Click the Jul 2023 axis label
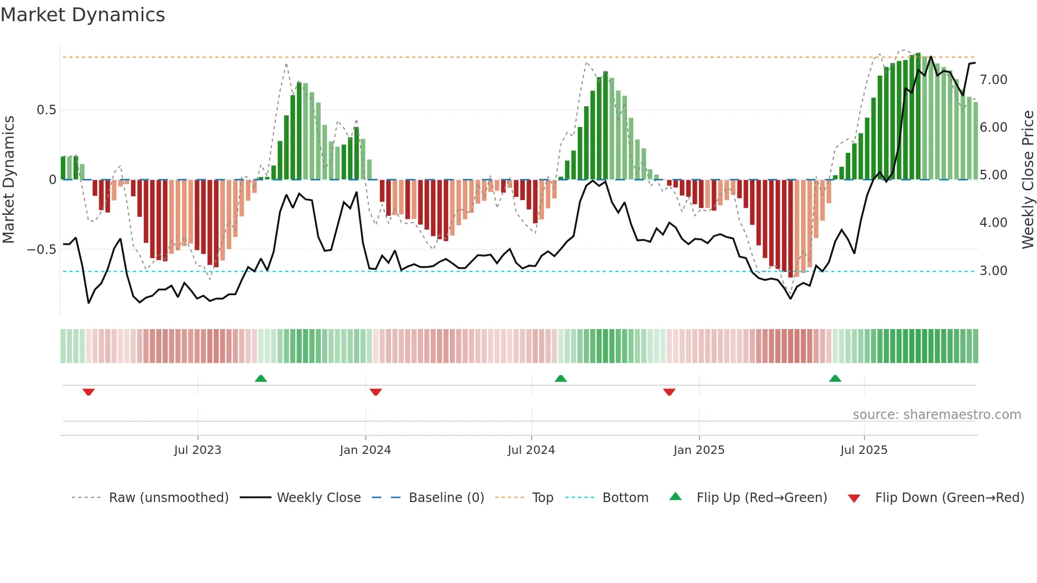The width and height of the screenshot is (1037, 583). (197, 450)
